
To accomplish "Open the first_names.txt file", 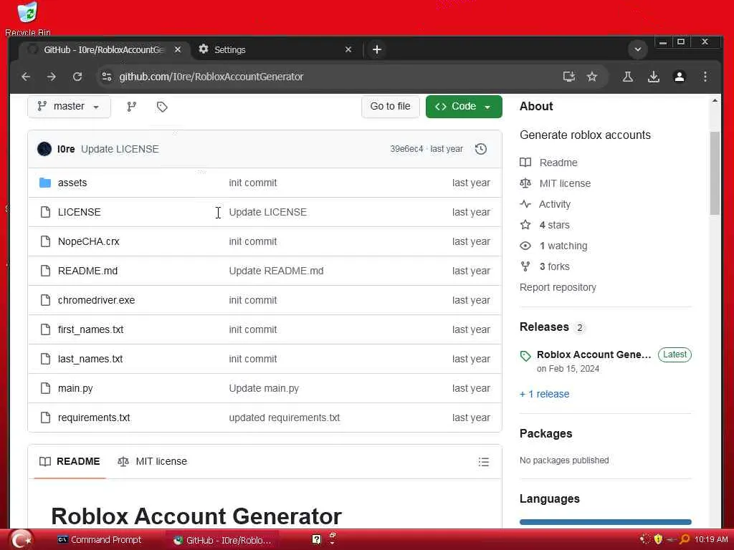I will 91,329.
